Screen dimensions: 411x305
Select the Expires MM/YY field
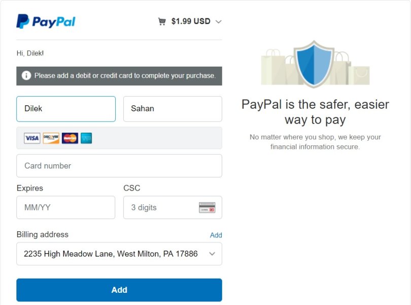click(66, 207)
